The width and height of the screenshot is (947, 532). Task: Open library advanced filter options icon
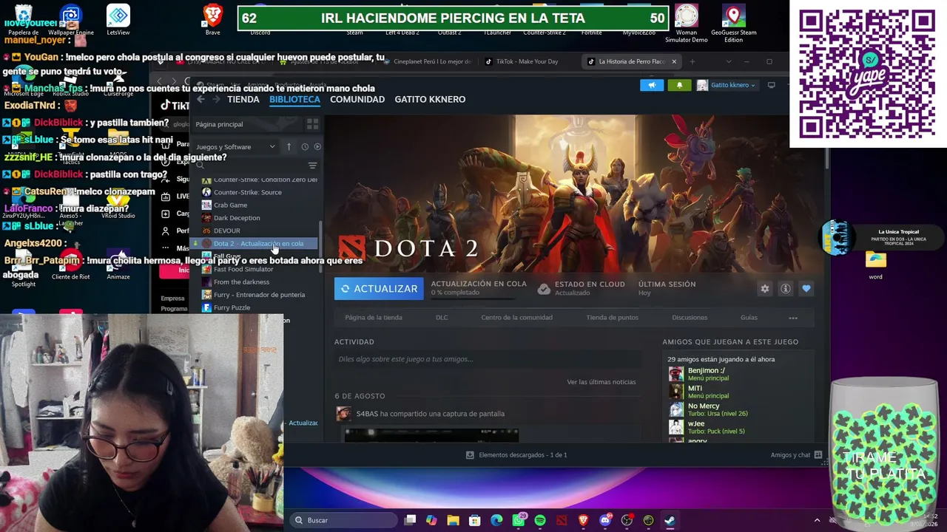pos(312,166)
